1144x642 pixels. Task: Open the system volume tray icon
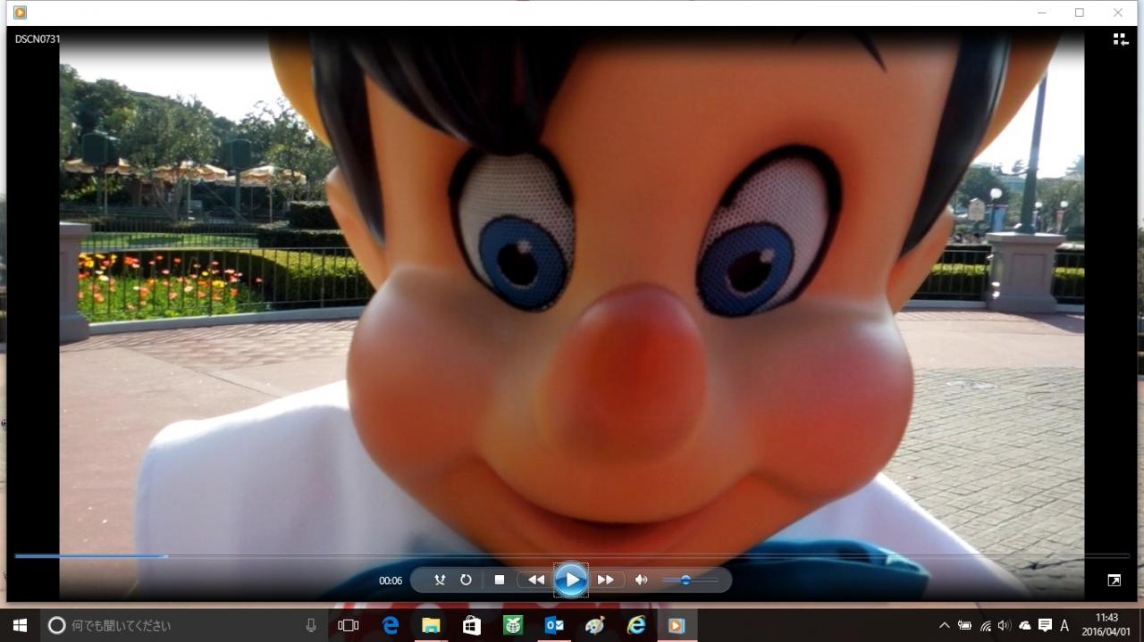pyautogui.click(x=1005, y=625)
